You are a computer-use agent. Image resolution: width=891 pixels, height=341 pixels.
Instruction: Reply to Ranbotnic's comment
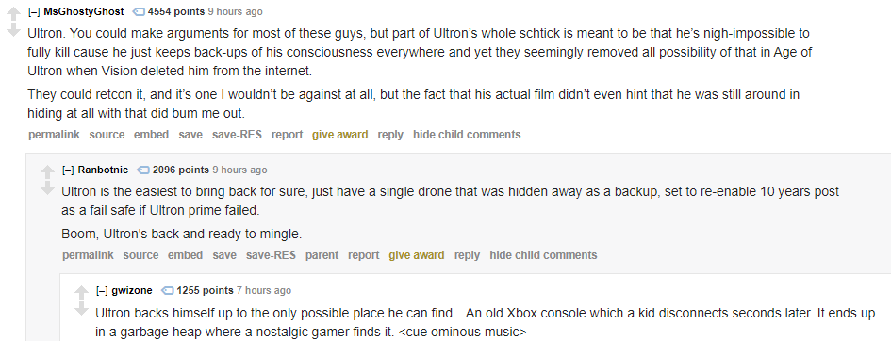pyautogui.click(x=467, y=255)
